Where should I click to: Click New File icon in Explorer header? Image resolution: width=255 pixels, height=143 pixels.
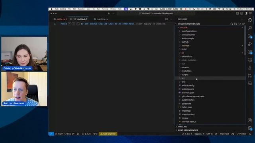coord(231,24)
